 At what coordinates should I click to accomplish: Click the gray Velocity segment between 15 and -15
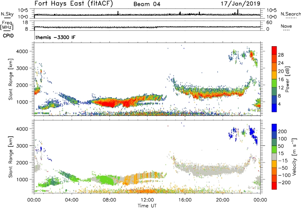274,157
